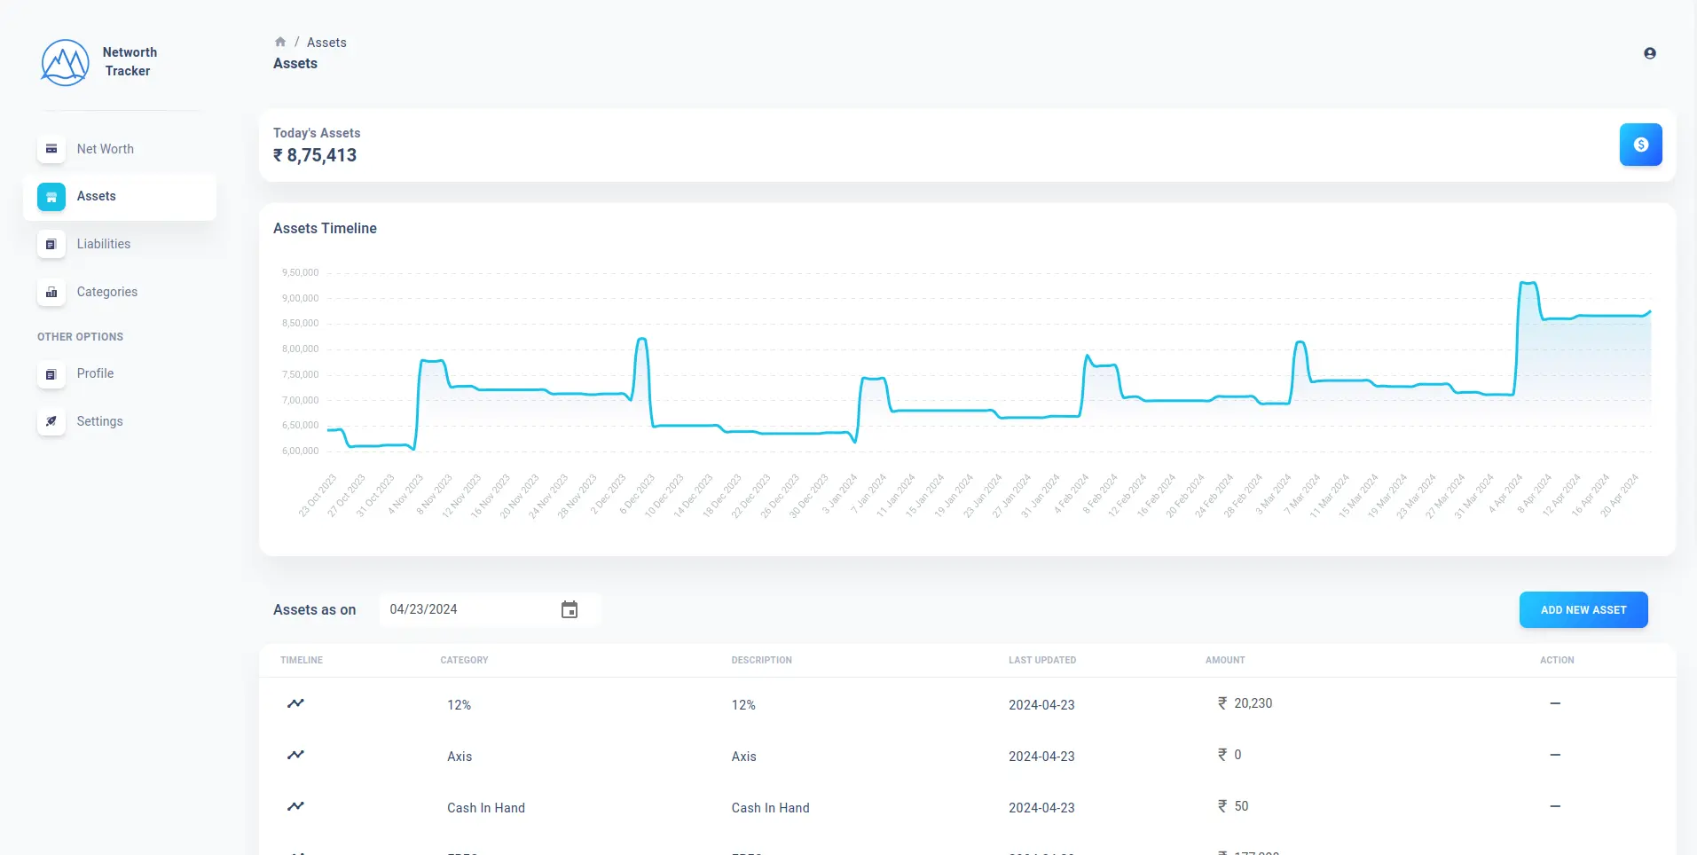Click the ₹ 50 amount cell
The image size is (1697, 855).
[1232, 806]
